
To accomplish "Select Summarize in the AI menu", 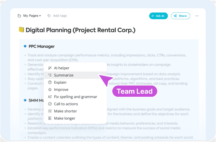I will pyautogui.click(x=64, y=75).
